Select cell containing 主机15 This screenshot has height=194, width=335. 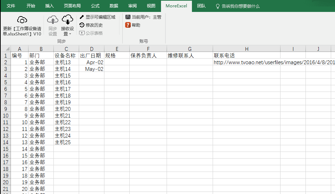pyautogui.click(x=66, y=75)
